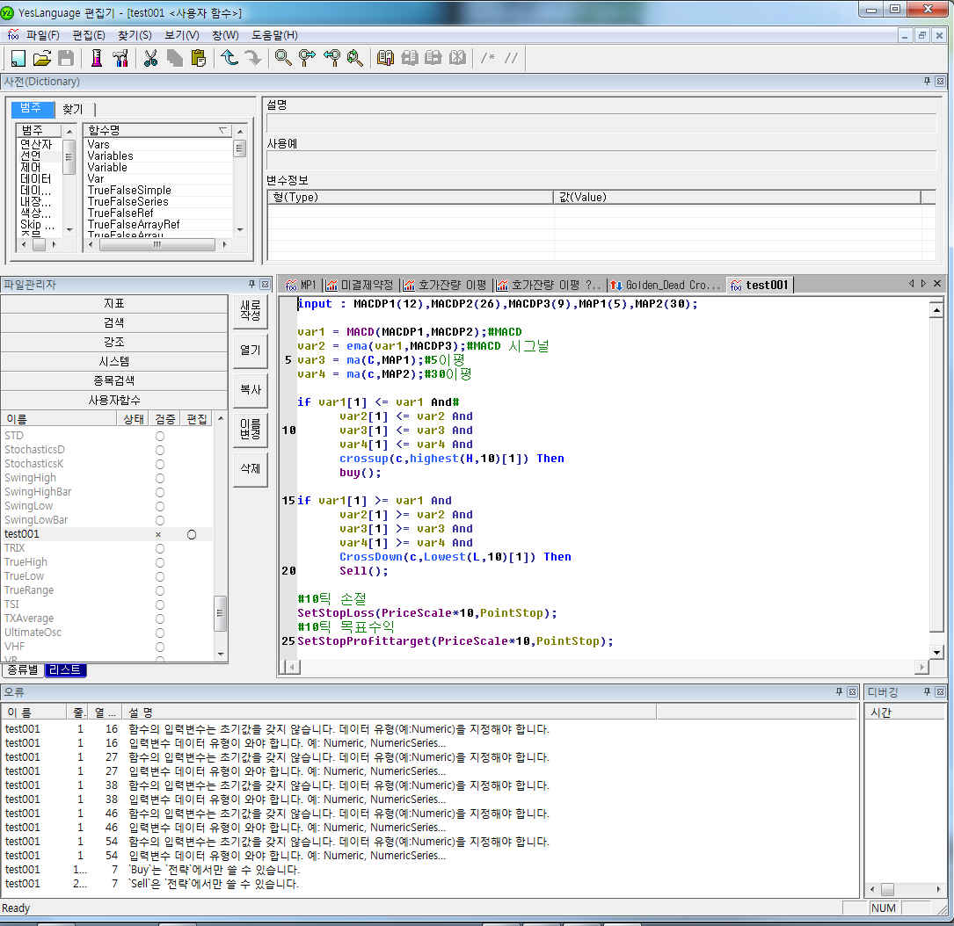Open Find with magnifier icon
Screen dimensions: 954x926
click(283, 58)
